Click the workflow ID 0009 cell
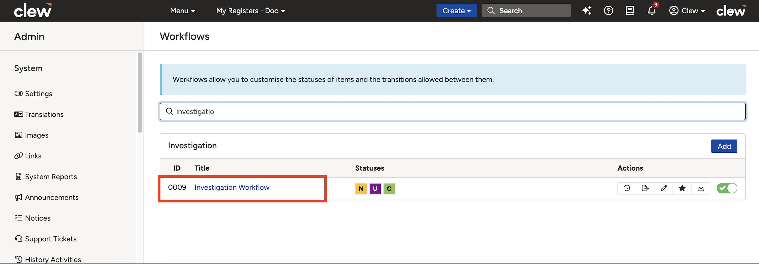Screen dimensions: 759x264 tap(177, 187)
